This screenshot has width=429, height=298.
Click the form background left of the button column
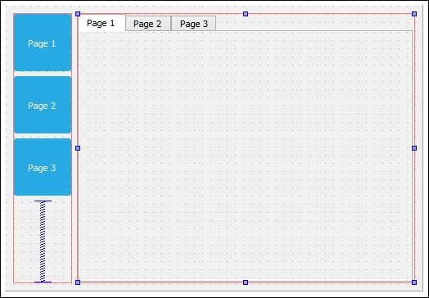tap(9, 148)
